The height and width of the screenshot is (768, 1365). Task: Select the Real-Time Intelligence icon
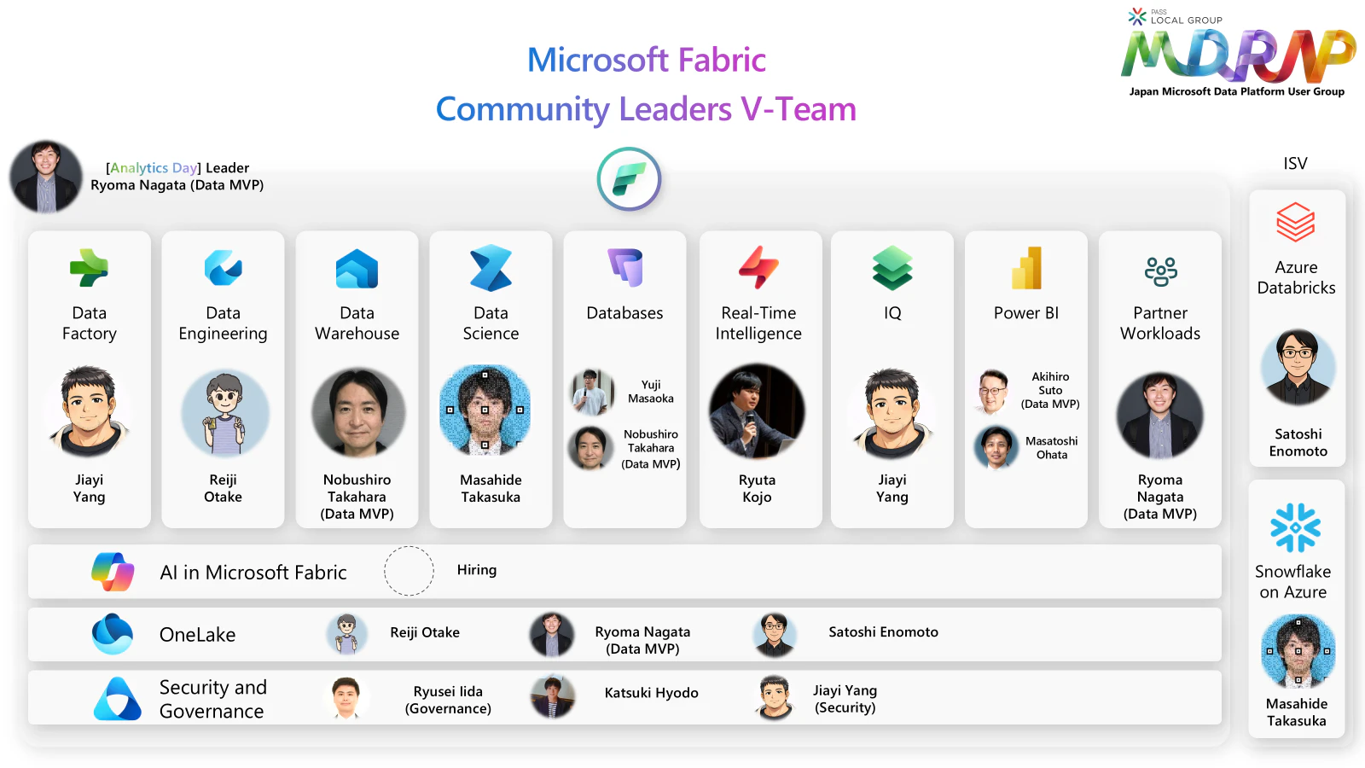758,267
